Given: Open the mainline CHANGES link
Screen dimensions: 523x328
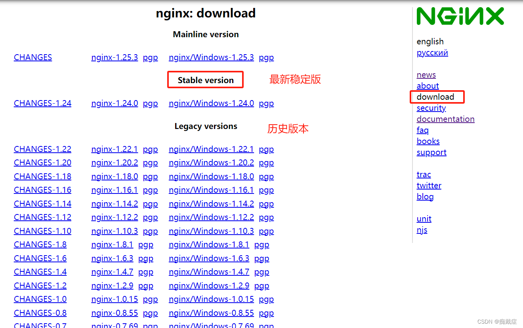Looking at the screenshot, I should click(x=33, y=57).
